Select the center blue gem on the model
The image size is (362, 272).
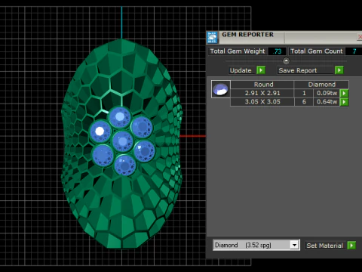click(x=122, y=141)
